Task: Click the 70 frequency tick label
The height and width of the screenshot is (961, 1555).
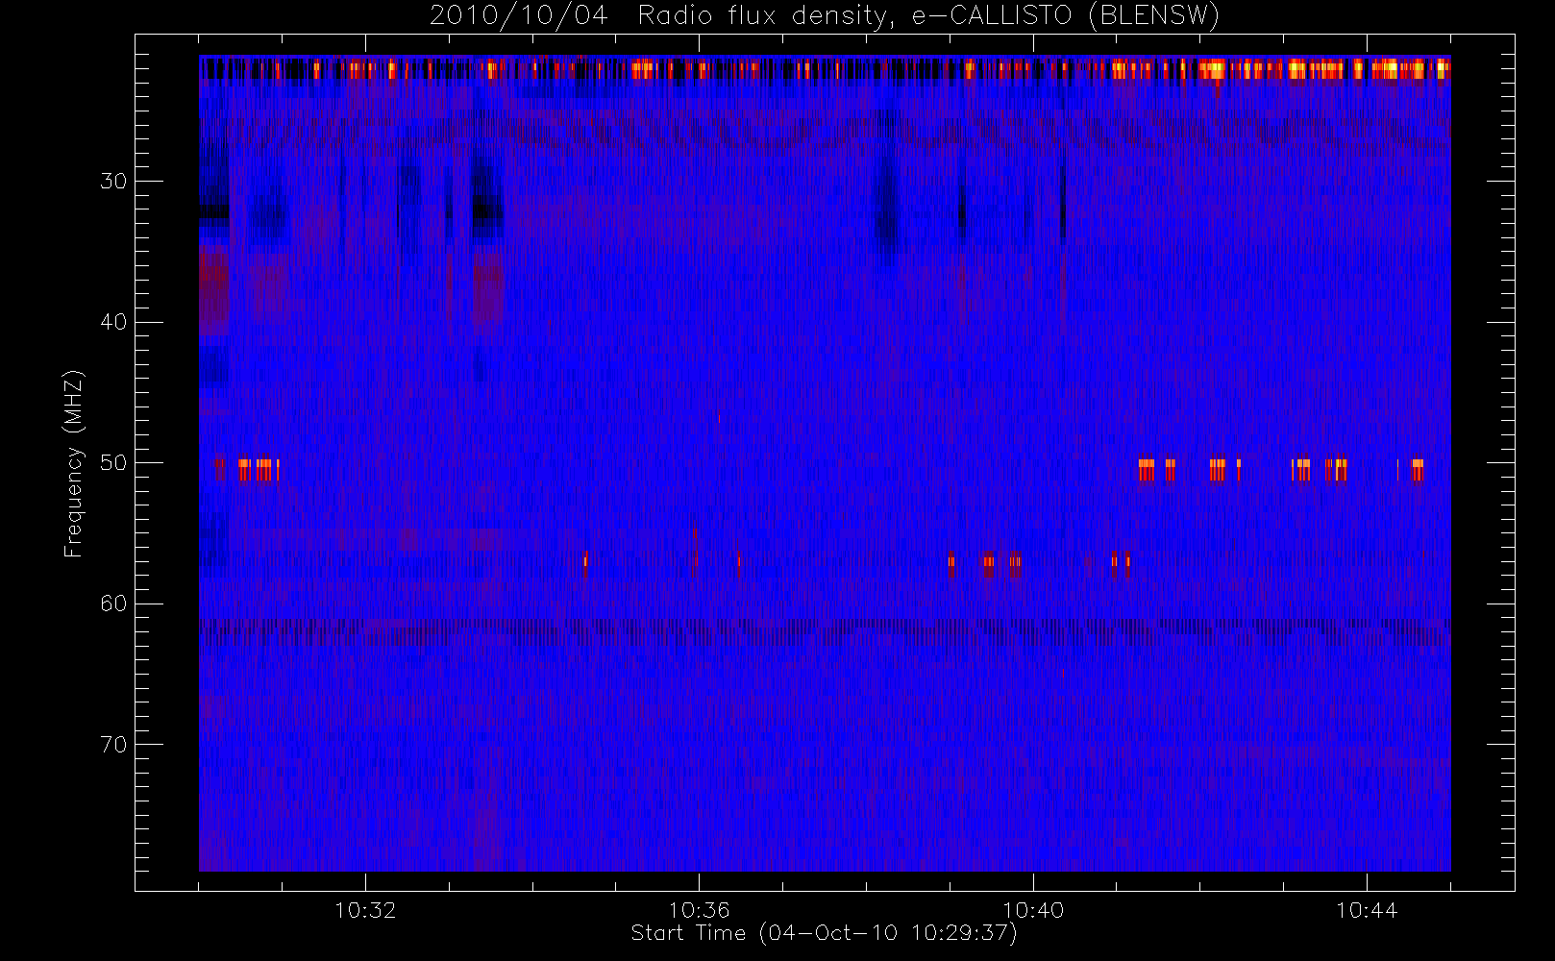Action: tap(113, 745)
